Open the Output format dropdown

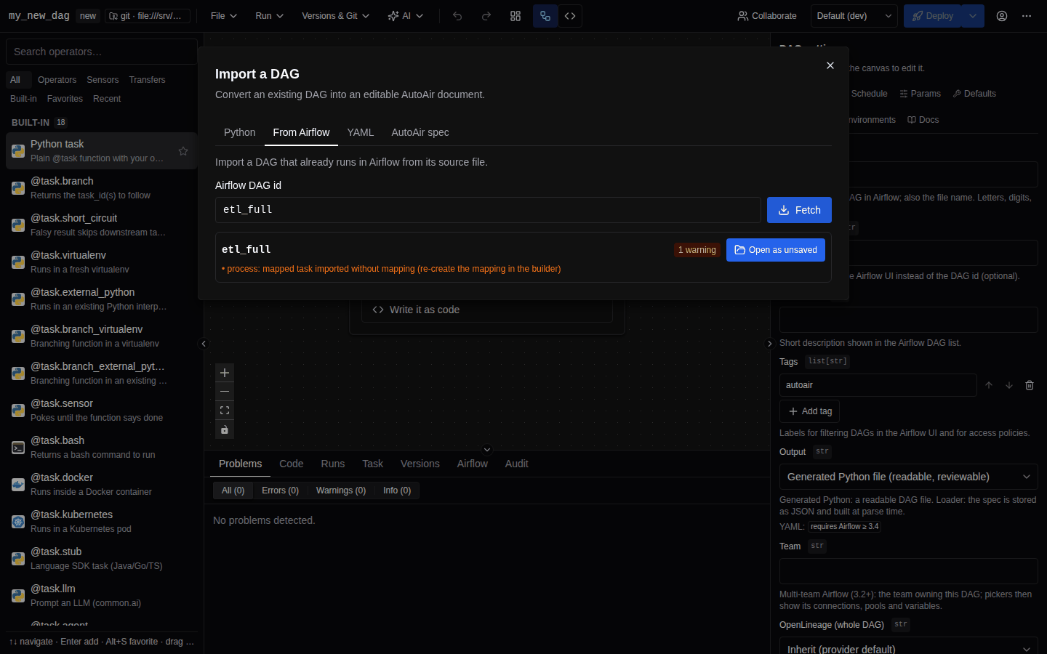tap(909, 477)
